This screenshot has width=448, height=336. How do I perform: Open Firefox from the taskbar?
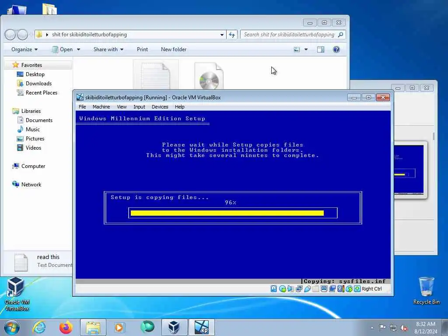coord(66,327)
